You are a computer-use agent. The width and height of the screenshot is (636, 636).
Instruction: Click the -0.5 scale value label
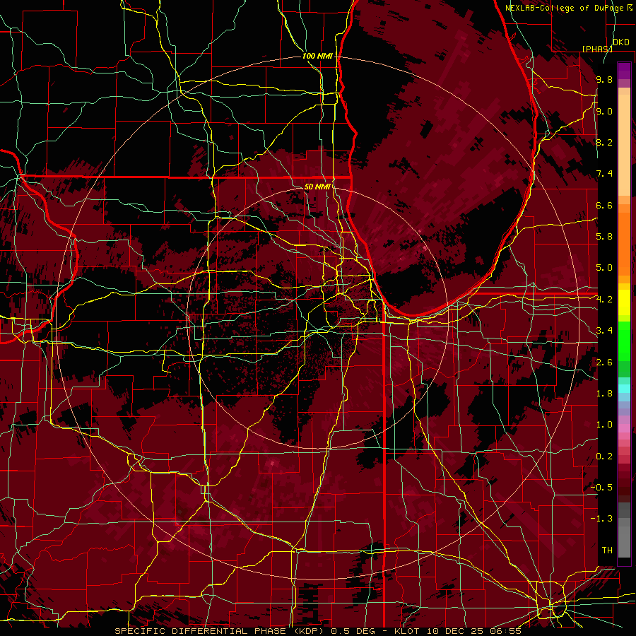coord(601,488)
